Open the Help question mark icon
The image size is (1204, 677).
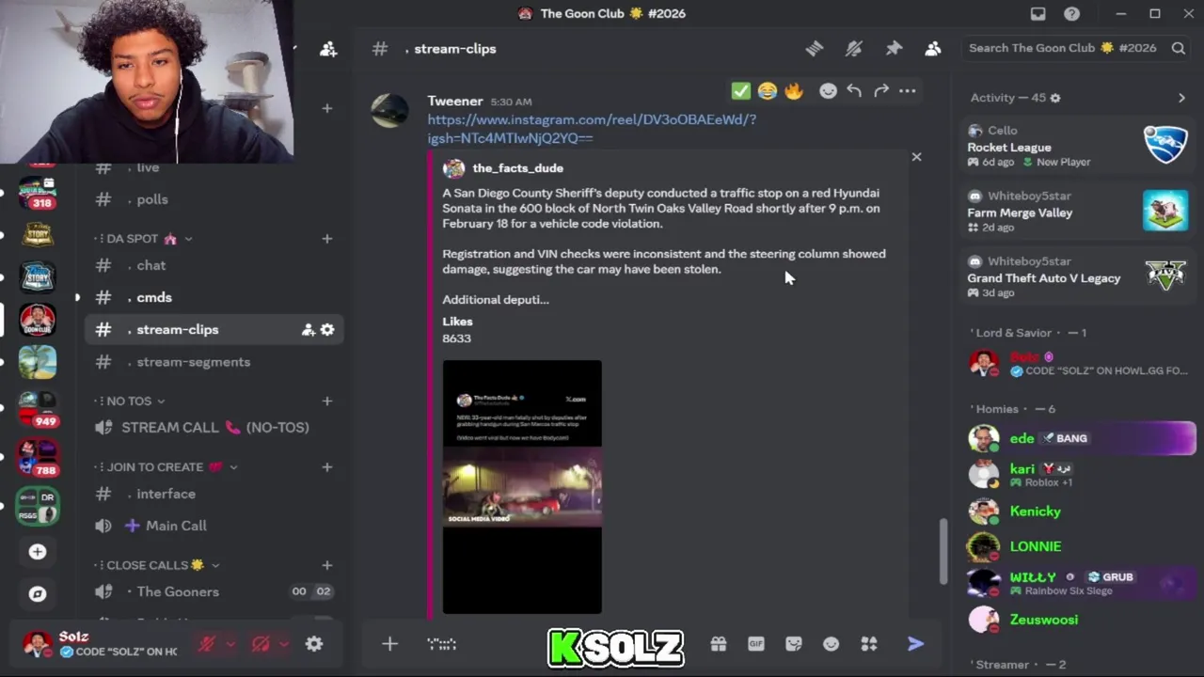1071,13
